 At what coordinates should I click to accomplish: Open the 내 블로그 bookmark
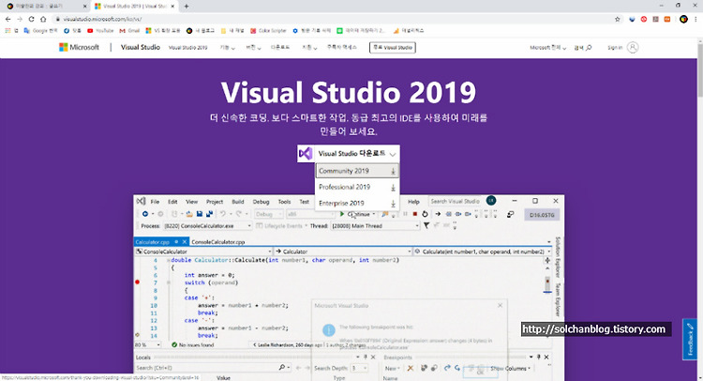coord(201,31)
